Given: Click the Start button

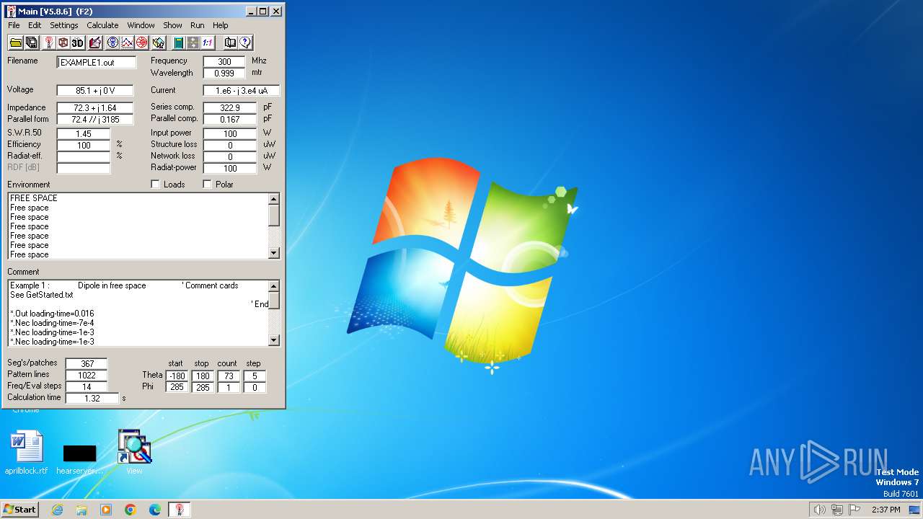Looking at the screenshot, I should (20, 509).
